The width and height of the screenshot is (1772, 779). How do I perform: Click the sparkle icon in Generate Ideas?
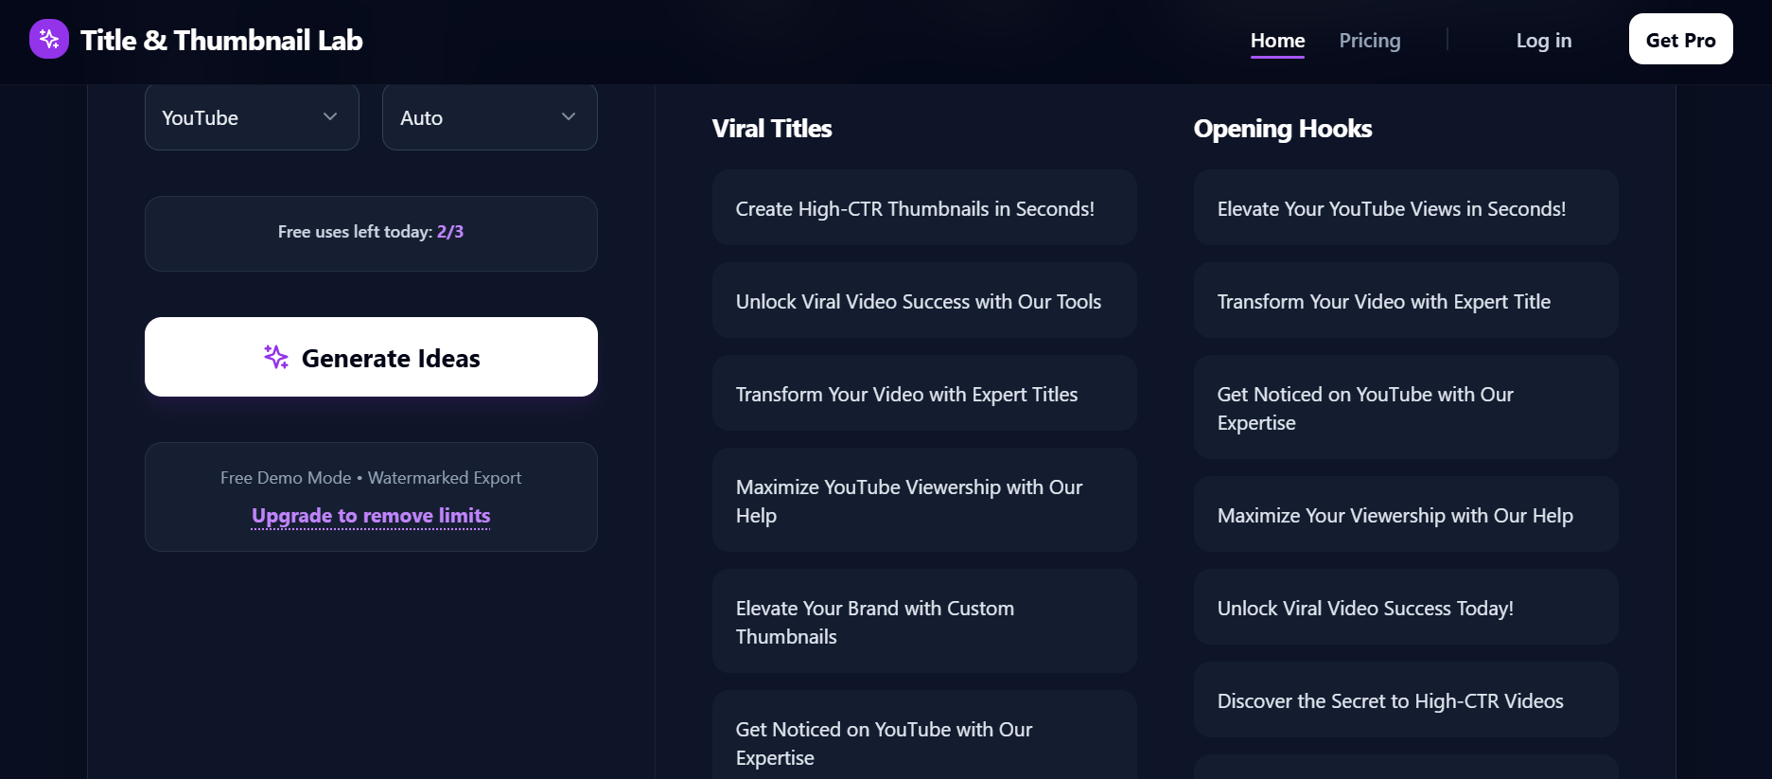click(x=276, y=357)
